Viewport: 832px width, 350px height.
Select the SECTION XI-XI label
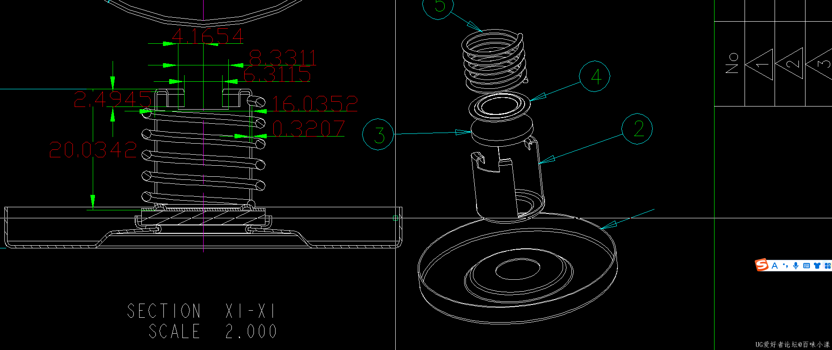201,311
